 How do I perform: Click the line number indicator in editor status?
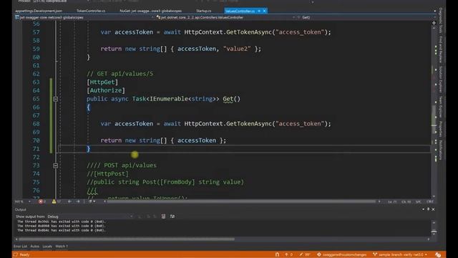coord(392,202)
